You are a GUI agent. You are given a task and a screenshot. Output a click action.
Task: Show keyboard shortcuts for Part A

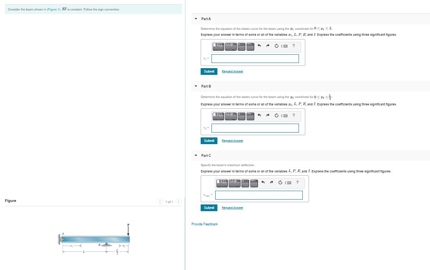285,46
